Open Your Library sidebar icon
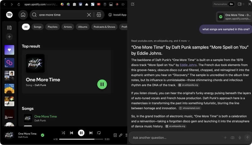The height and width of the screenshot is (145, 252). point(9,28)
